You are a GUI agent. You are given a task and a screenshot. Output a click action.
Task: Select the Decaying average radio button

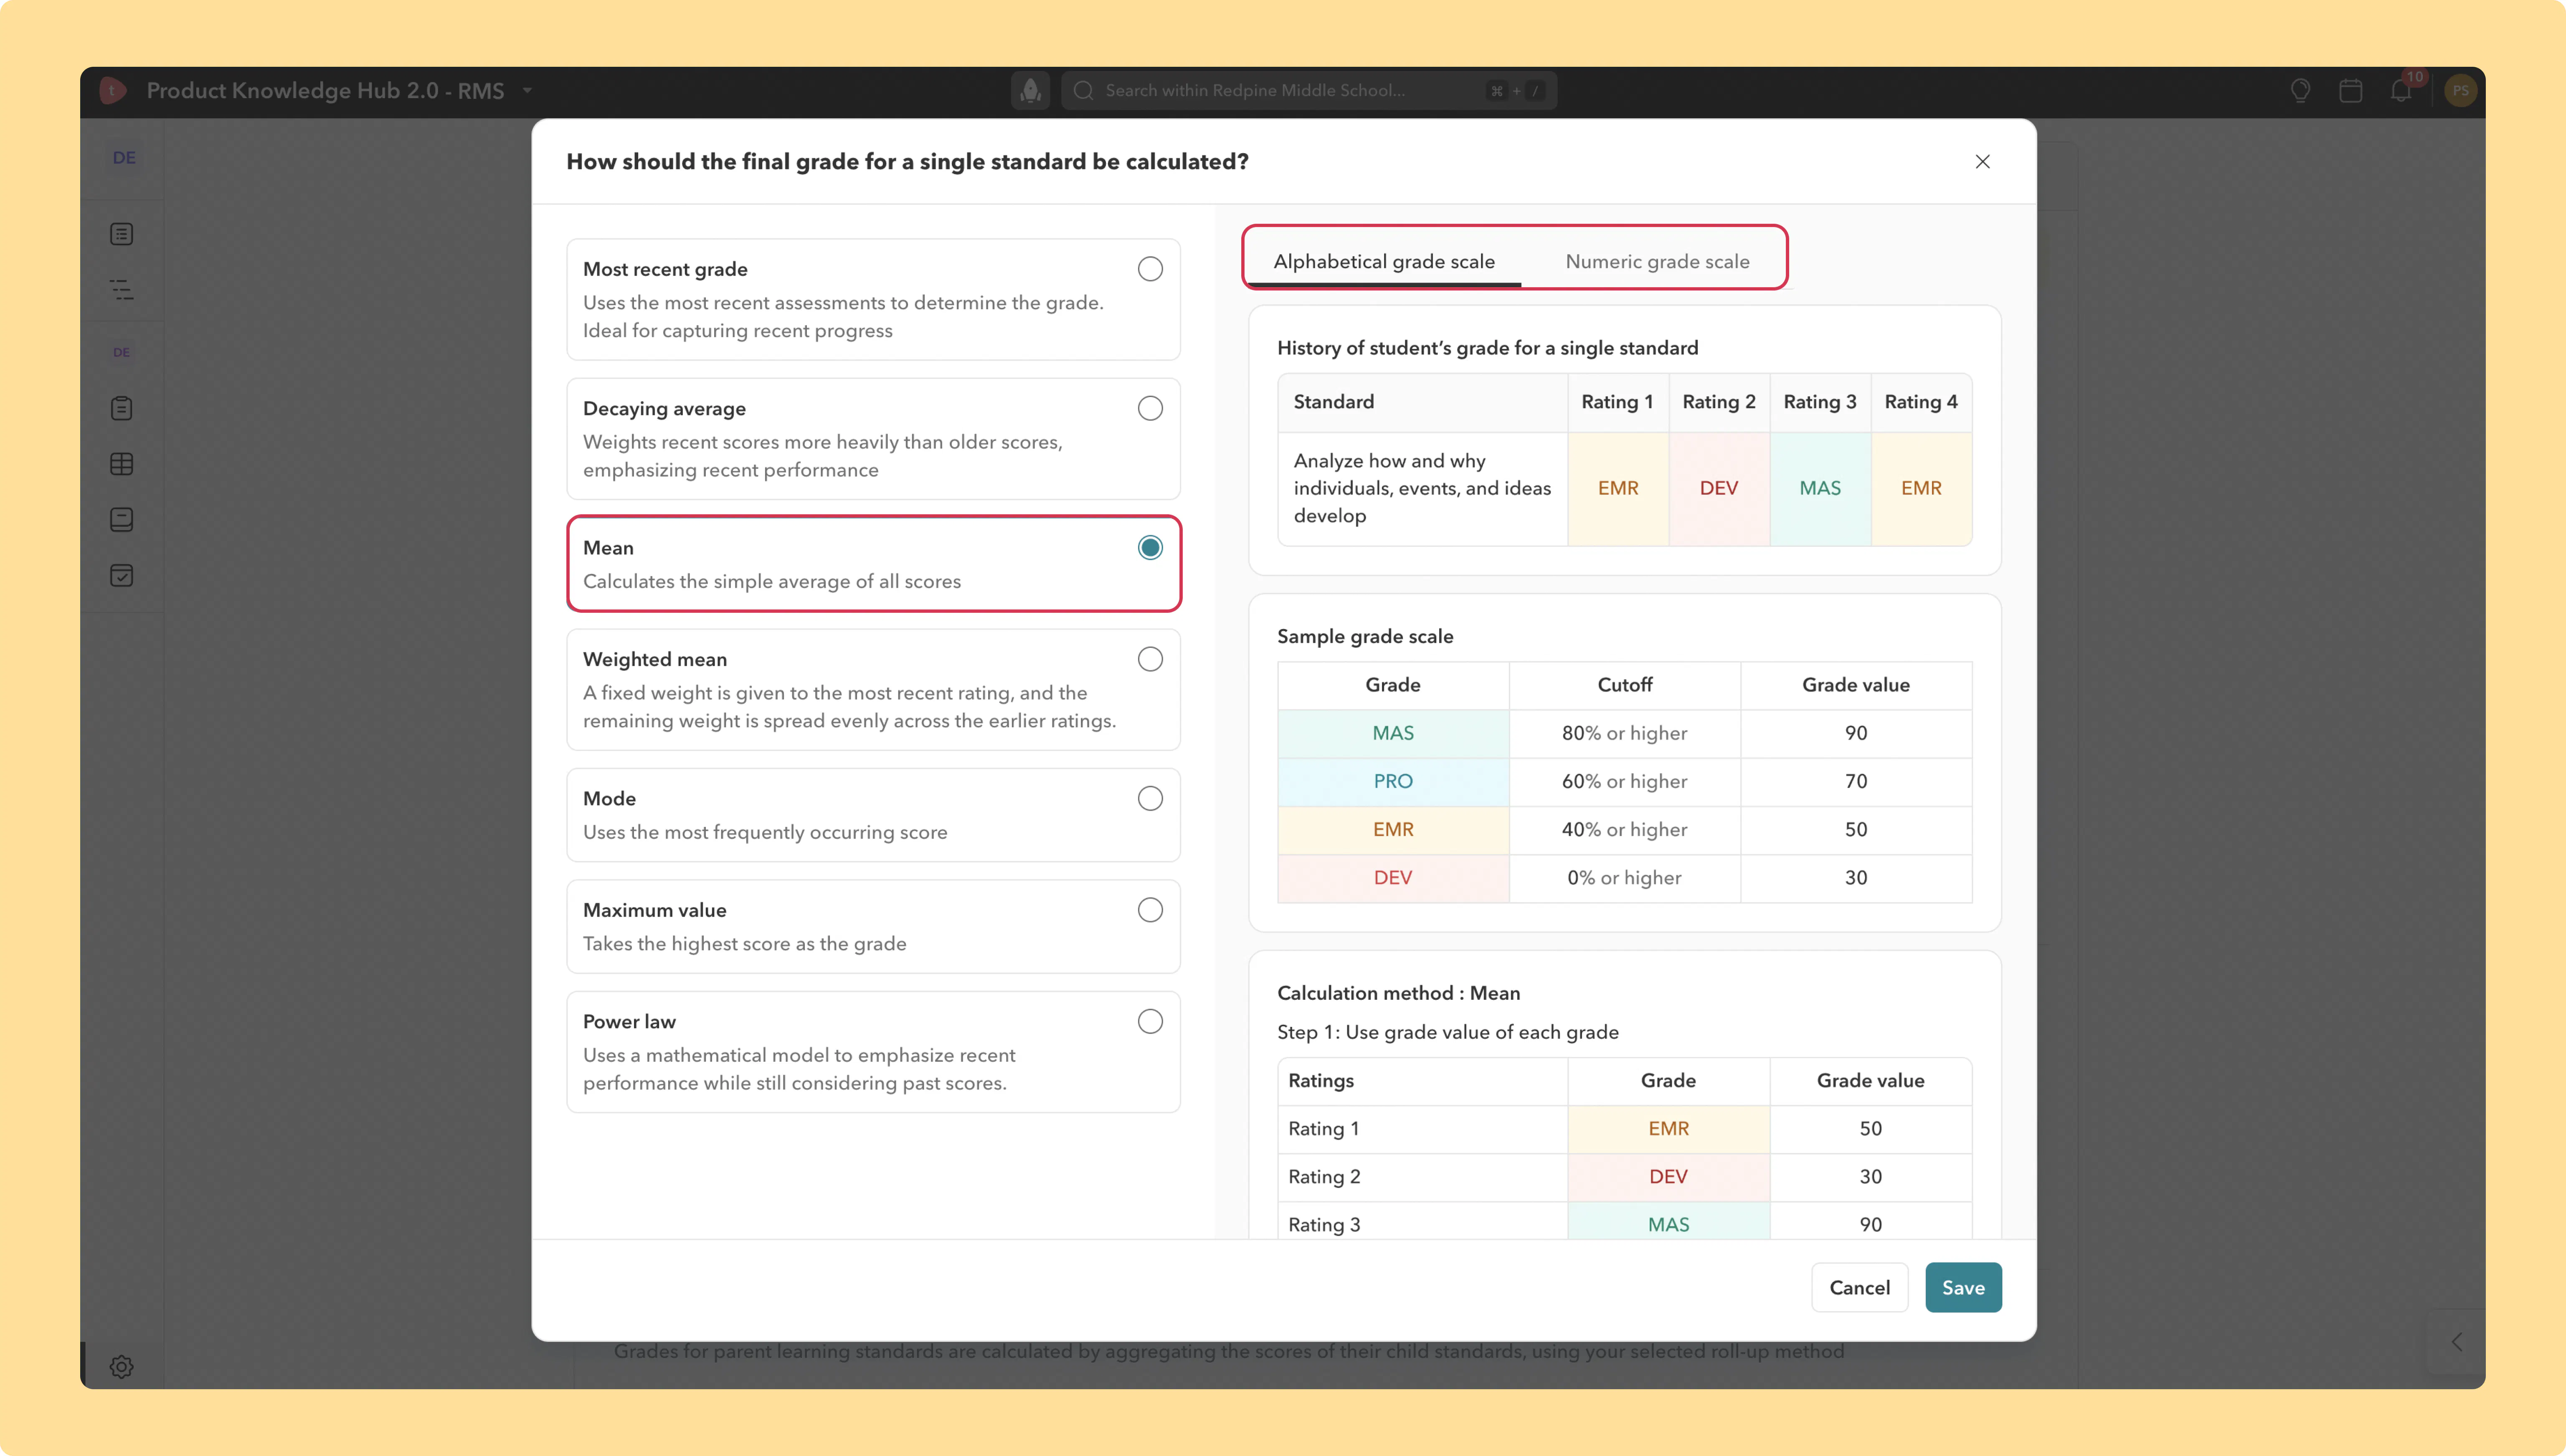[x=1151, y=408]
